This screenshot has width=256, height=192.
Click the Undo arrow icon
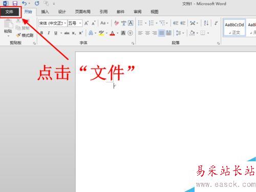click(x=25, y=3)
